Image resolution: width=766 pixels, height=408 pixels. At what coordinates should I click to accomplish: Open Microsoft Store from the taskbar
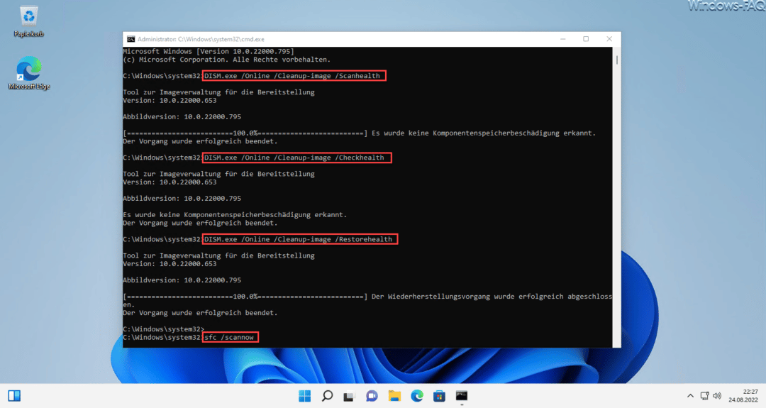pos(439,396)
